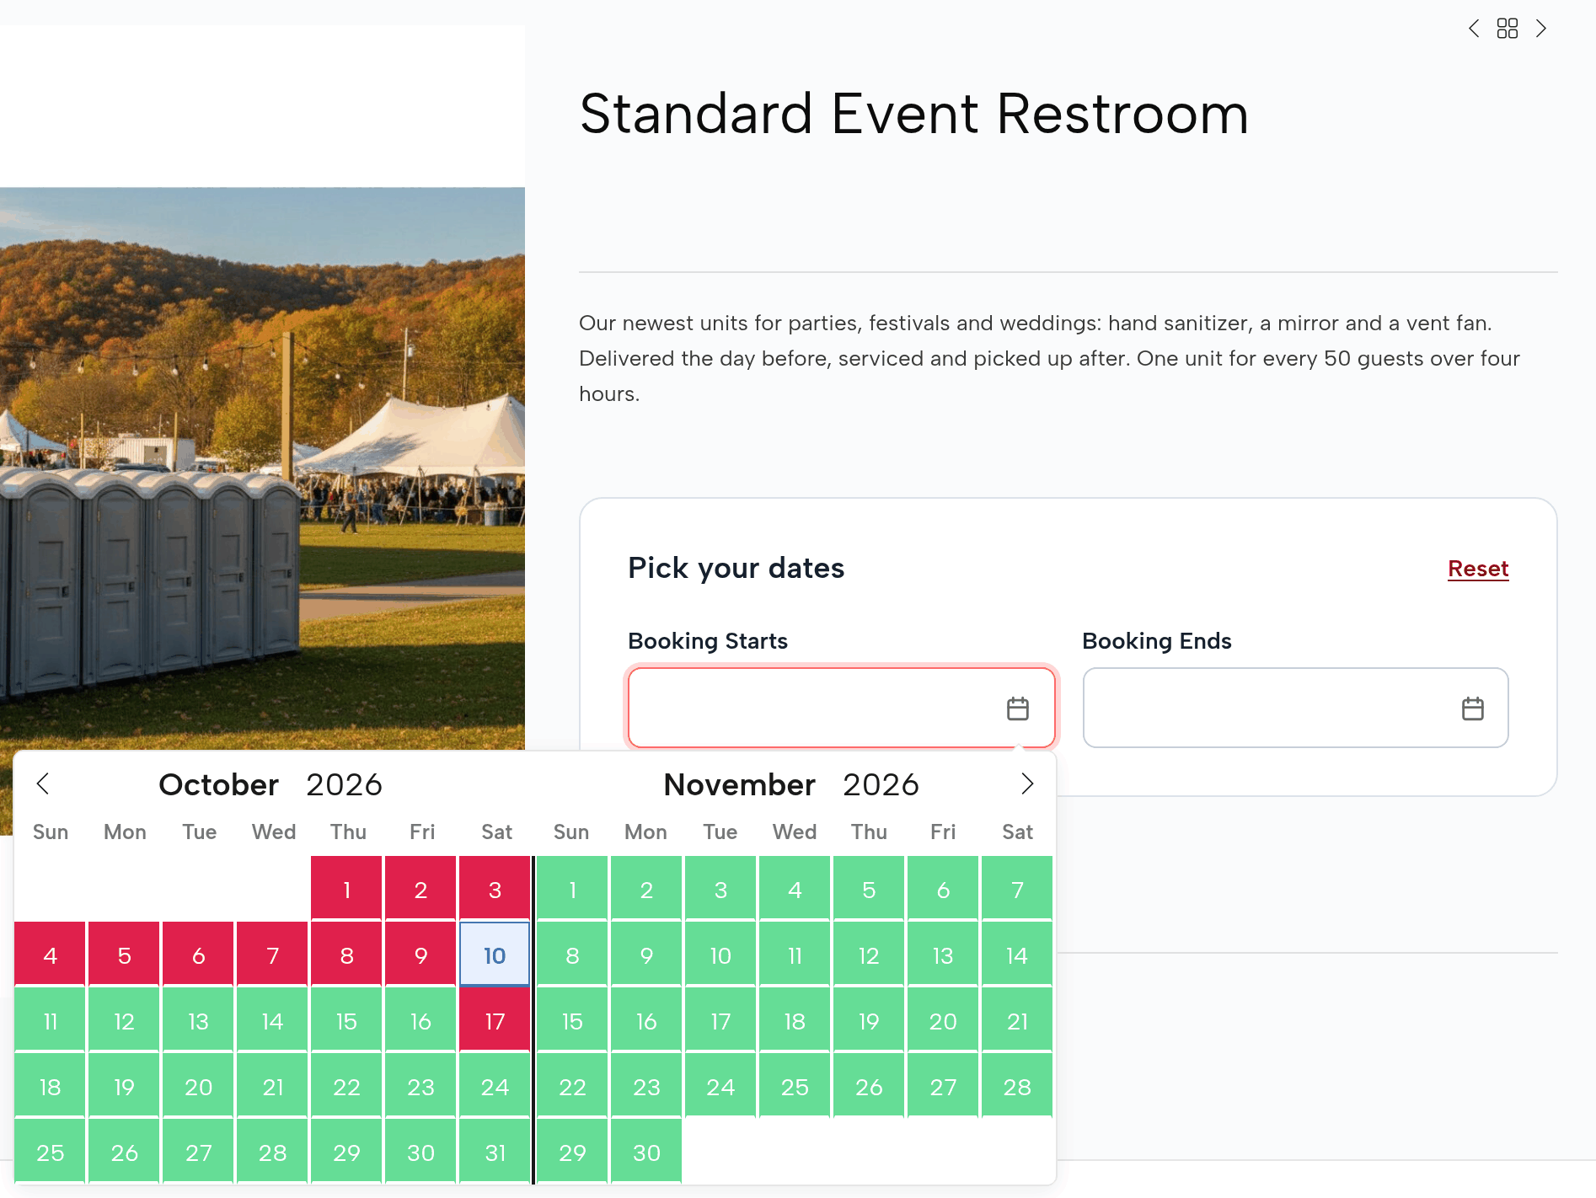Select October 9 booked date
1596x1198 pixels.
click(420, 955)
